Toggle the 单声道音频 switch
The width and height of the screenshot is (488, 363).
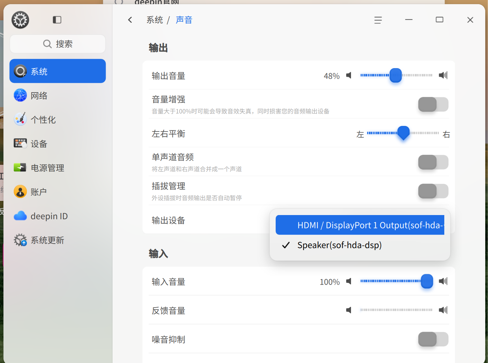[433, 162]
